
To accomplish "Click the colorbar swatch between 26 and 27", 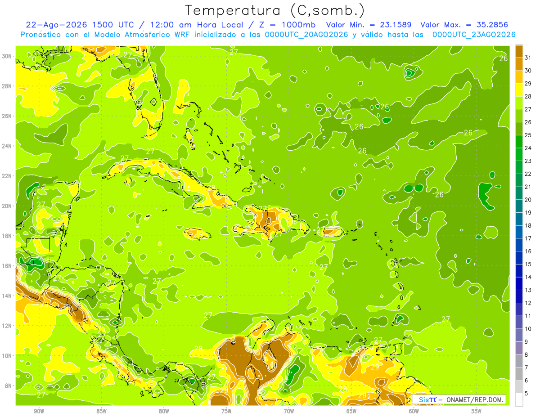I will (519, 115).
